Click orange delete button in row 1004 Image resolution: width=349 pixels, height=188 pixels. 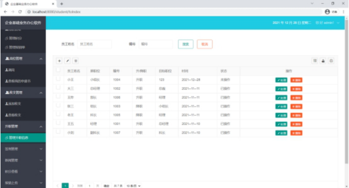296,80
